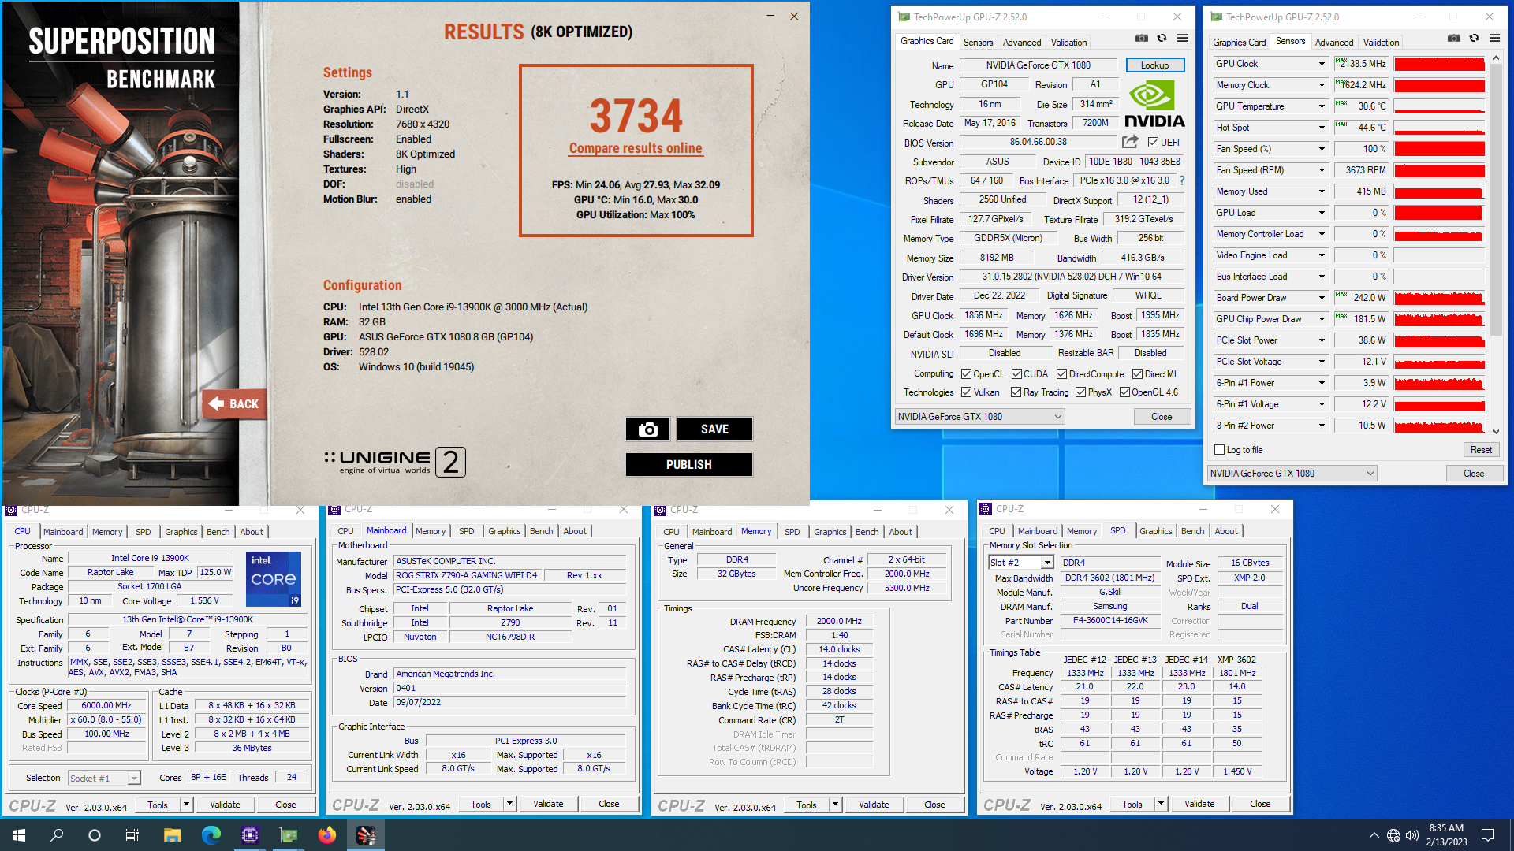Enable the Log to file checkbox
Image resolution: width=1514 pixels, height=851 pixels.
pos(1220,450)
